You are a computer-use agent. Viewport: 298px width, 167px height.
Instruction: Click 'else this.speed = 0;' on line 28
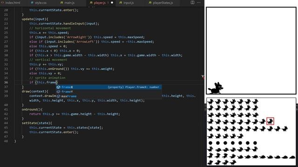(x=48, y=46)
